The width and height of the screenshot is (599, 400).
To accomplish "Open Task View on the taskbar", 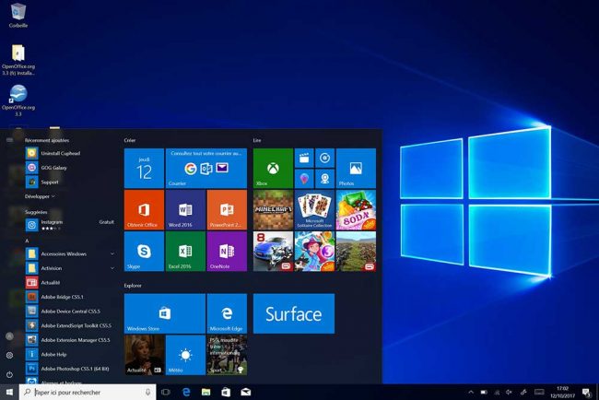I will (166, 392).
